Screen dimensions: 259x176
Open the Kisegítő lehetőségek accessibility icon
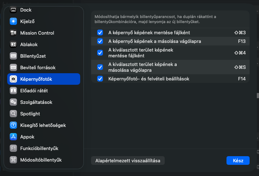coord(13,125)
